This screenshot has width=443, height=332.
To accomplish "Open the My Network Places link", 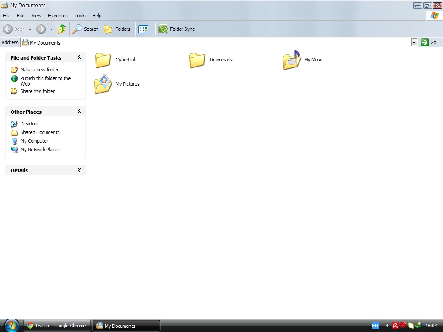I will [40, 150].
